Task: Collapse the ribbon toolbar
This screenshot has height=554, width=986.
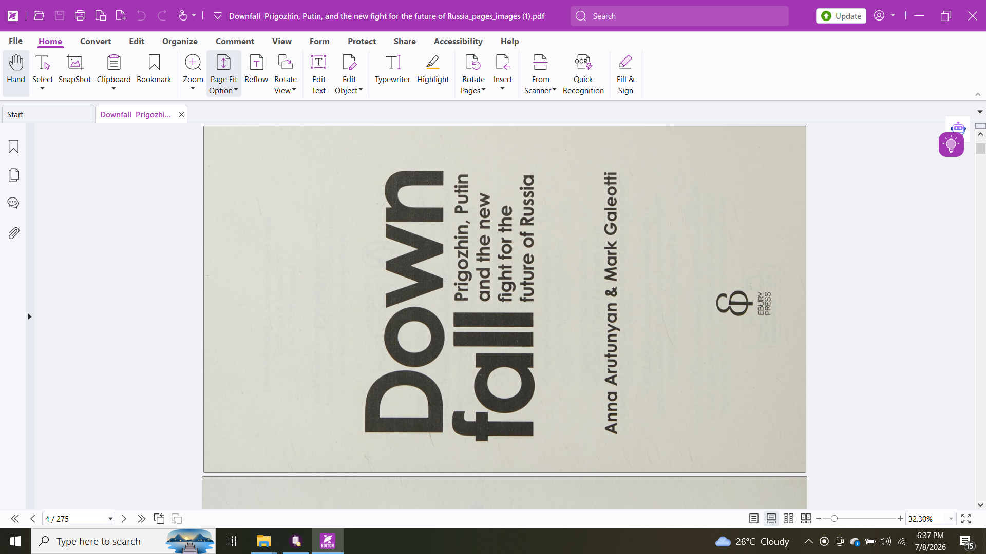Action: (978, 94)
